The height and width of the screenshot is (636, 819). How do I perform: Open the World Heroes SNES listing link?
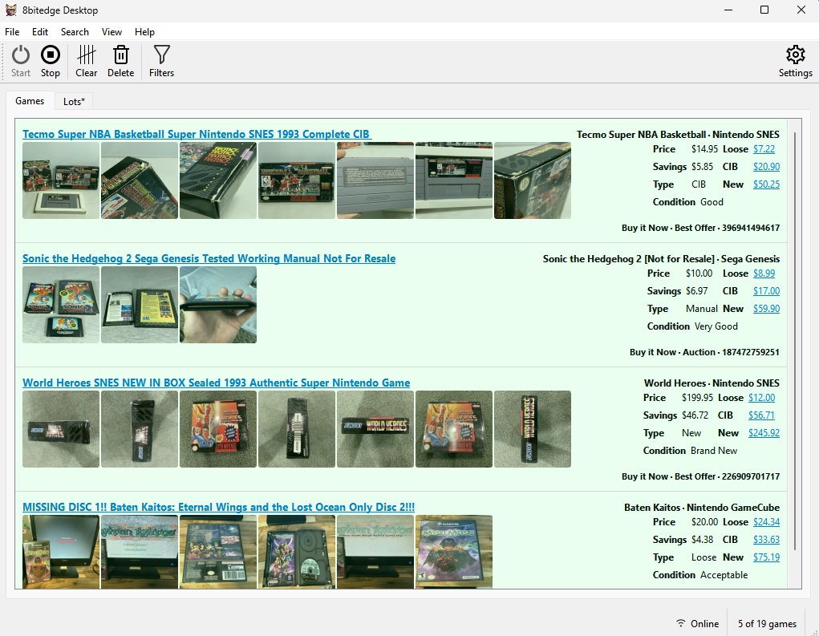click(x=217, y=383)
